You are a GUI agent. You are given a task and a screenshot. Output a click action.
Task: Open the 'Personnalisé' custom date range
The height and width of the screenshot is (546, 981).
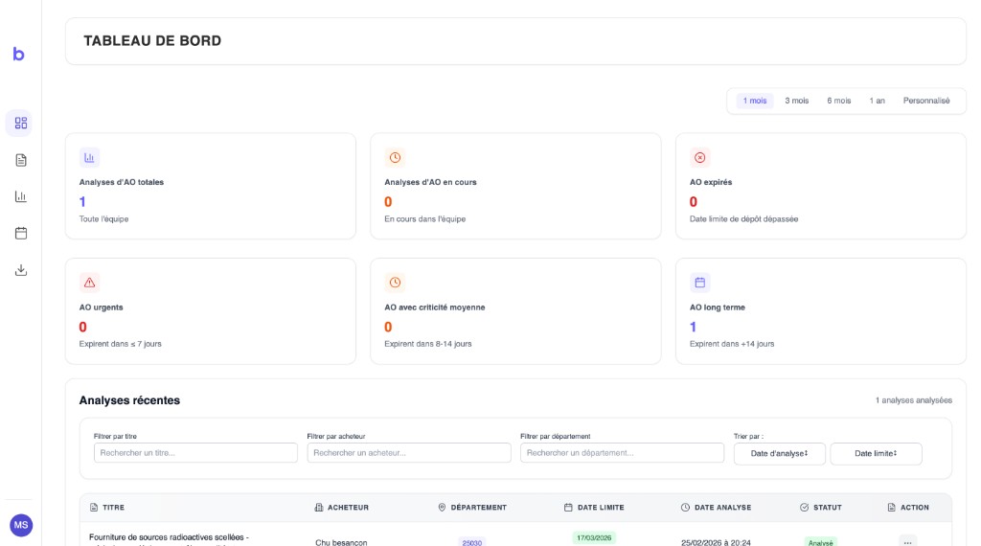[x=925, y=101]
